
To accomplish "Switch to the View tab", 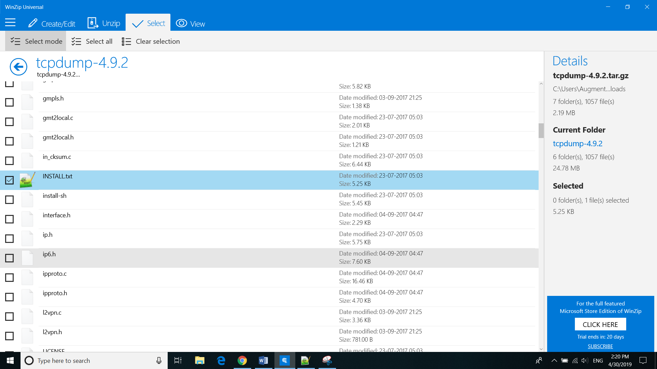I will coord(190,23).
